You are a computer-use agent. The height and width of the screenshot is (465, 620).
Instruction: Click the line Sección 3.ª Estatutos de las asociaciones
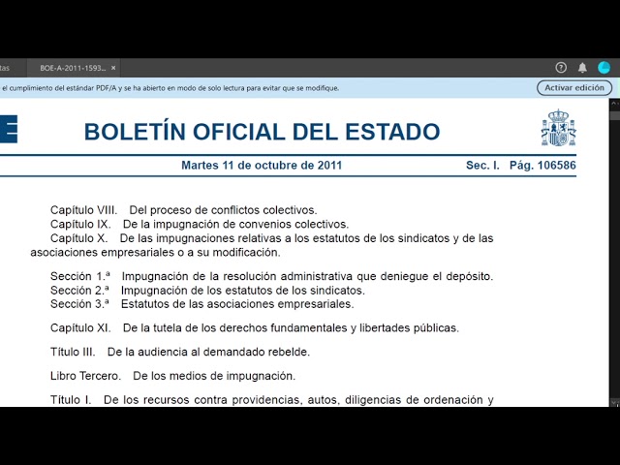[202, 304]
